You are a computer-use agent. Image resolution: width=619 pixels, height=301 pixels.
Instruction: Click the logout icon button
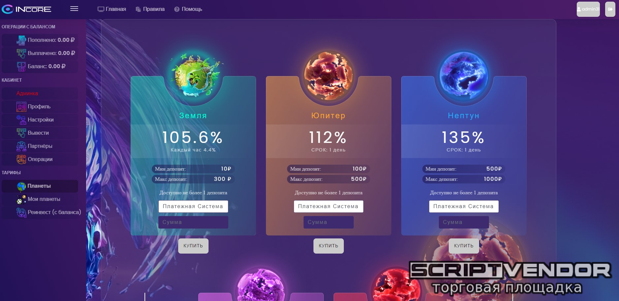610,9
